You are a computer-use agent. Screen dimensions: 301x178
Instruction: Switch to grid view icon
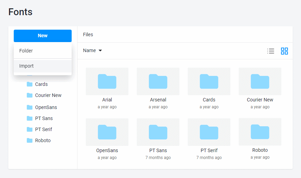point(284,51)
